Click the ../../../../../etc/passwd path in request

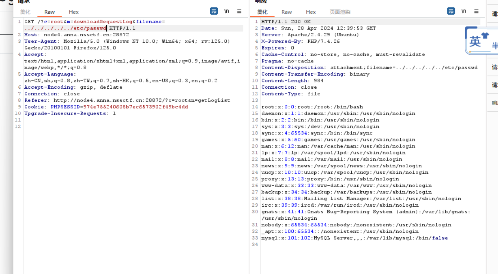click(65, 28)
